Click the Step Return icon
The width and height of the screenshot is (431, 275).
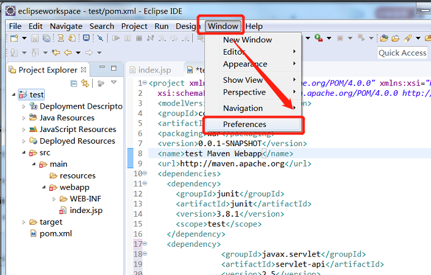pos(185,38)
